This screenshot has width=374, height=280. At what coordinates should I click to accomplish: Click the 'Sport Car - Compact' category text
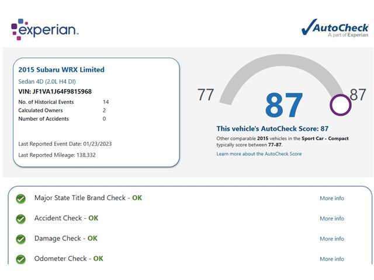[x=325, y=138]
